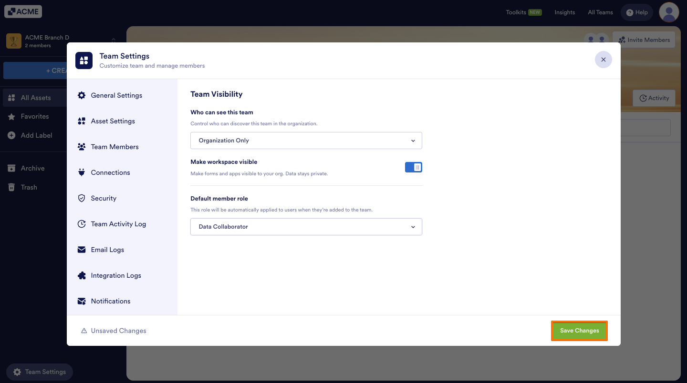Click the Trash bin icon
687x383 pixels.
tap(11, 187)
